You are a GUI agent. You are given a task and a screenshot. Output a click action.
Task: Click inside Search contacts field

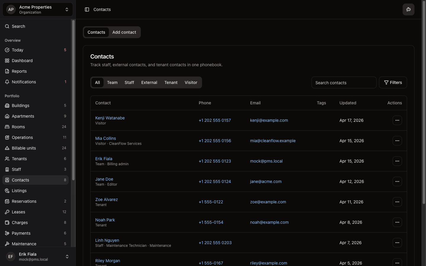point(344,83)
